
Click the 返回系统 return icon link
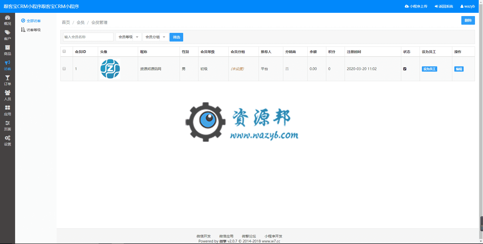point(444,6)
